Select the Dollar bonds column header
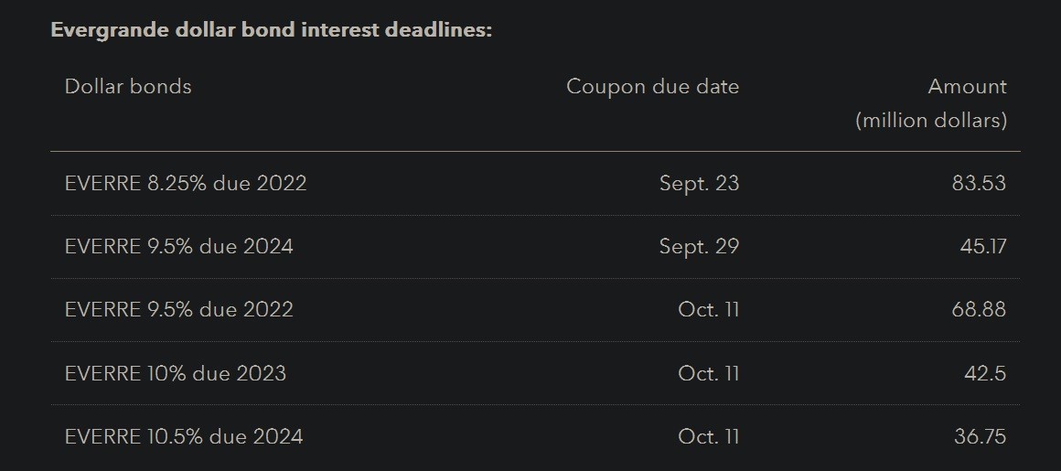The image size is (1061, 471). 128,87
